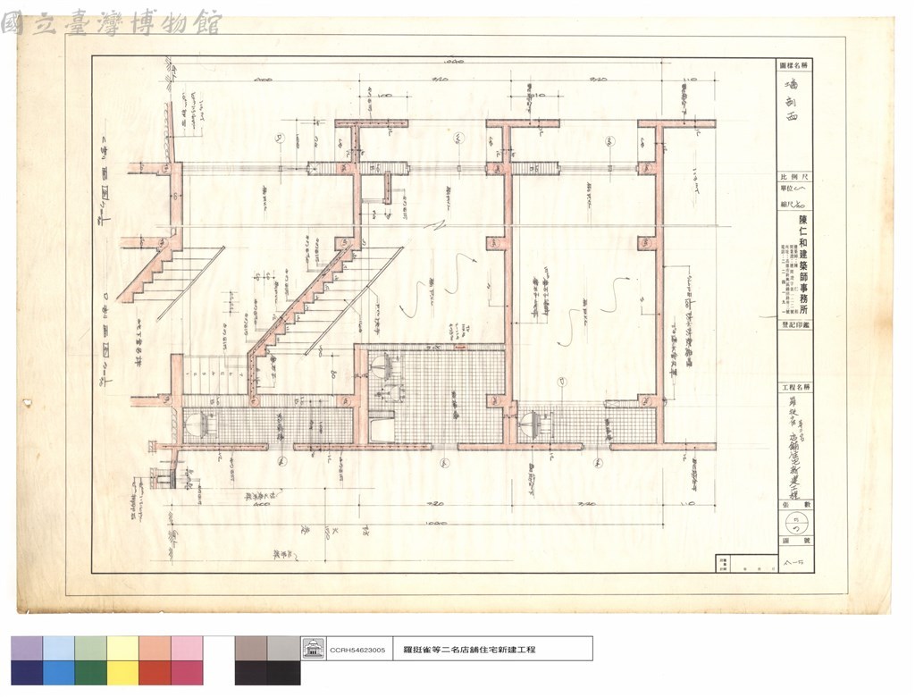Viewport: 915px width, 697px height.
Task: Select the 比例尺 scale header
Action: coord(794,176)
